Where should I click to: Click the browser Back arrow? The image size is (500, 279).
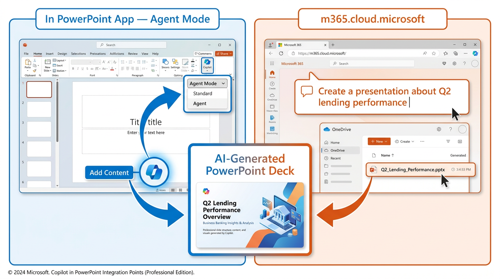click(x=271, y=53)
